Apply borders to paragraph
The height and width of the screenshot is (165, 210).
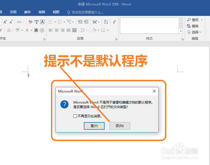coord(103,30)
